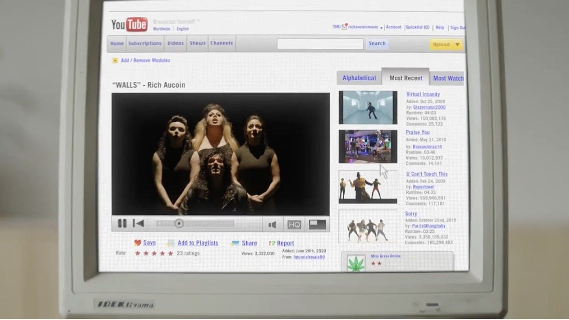
Task: Rate the video with the third star
Action: 154,253
